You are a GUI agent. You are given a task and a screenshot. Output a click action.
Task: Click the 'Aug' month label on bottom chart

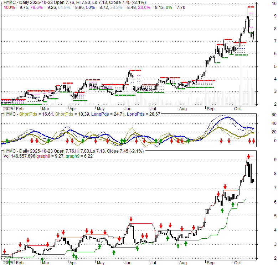tap(183, 263)
